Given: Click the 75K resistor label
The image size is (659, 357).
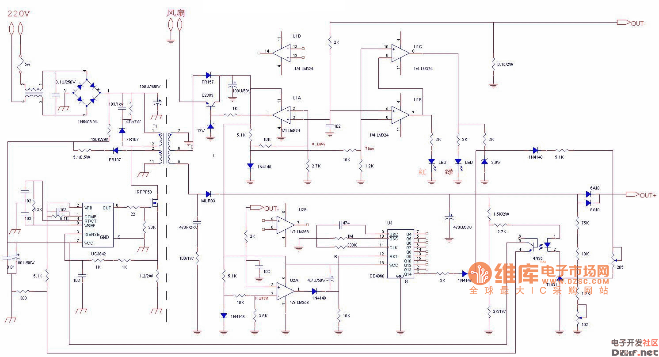Looking at the screenshot, I should click(585, 223).
